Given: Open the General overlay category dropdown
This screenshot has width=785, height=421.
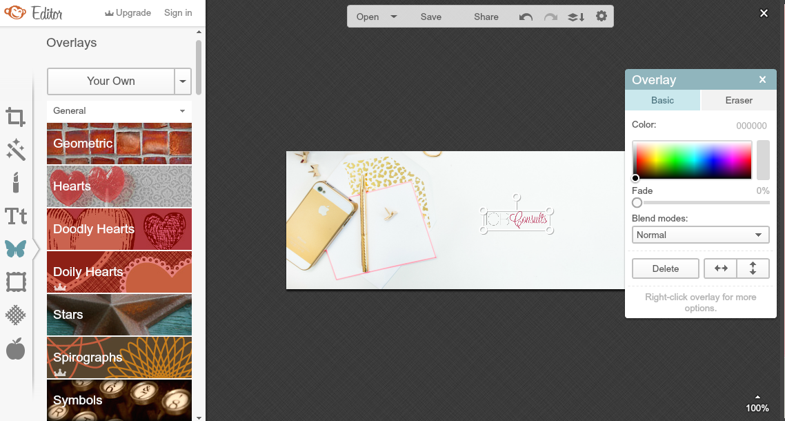Looking at the screenshot, I should 119,110.
